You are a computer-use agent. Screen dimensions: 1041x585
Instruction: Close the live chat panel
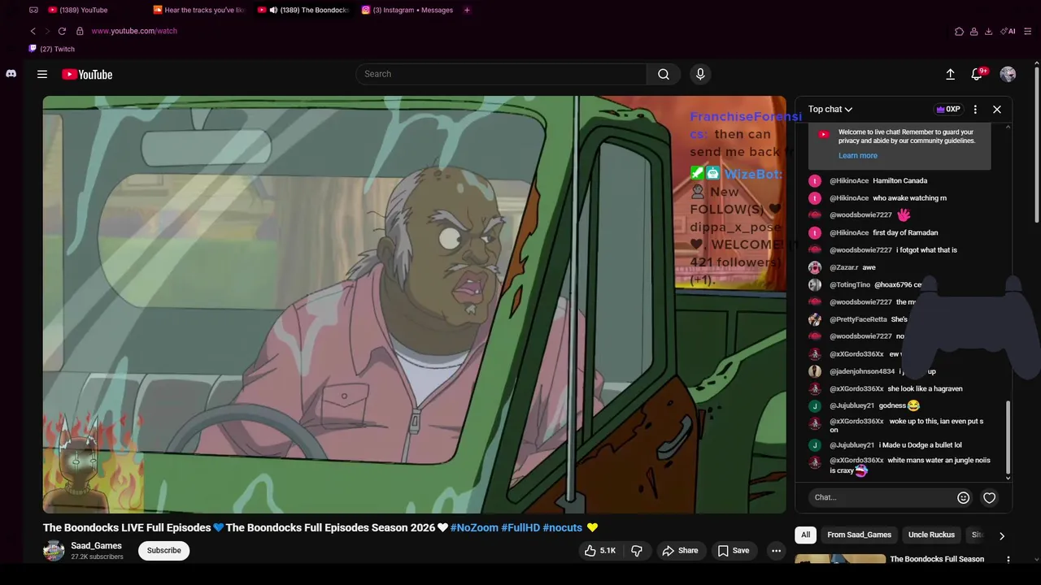coord(996,109)
